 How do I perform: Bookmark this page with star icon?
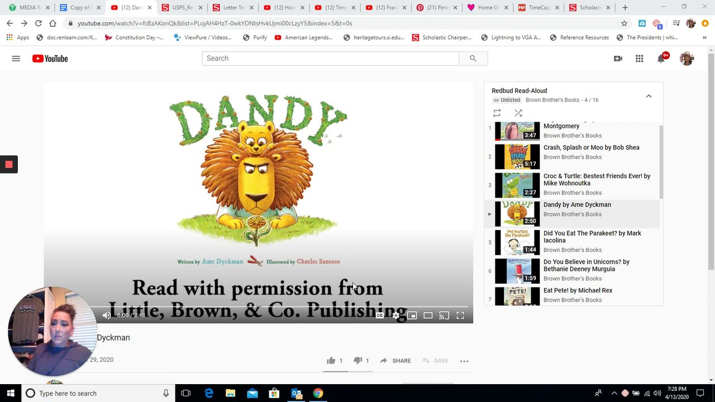[624, 23]
